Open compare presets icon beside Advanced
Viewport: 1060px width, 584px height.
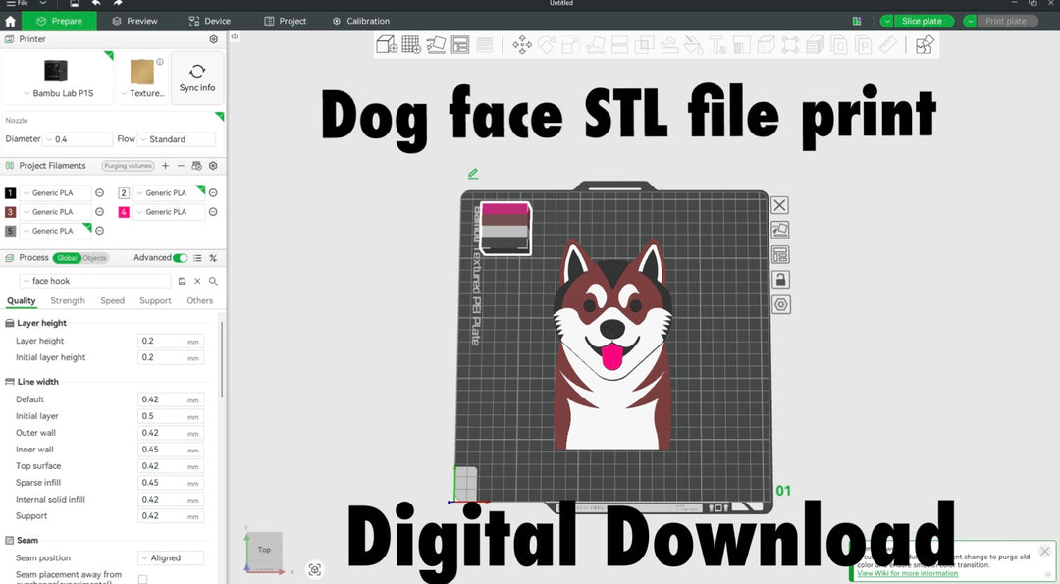coord(213,258)
